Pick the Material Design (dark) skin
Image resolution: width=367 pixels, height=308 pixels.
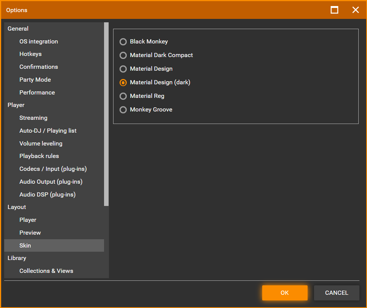pos(123,82)
